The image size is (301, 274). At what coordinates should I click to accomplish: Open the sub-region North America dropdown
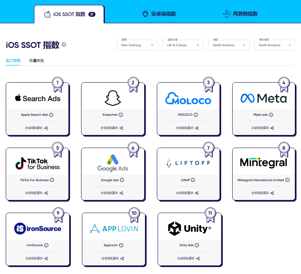point(275,45)
